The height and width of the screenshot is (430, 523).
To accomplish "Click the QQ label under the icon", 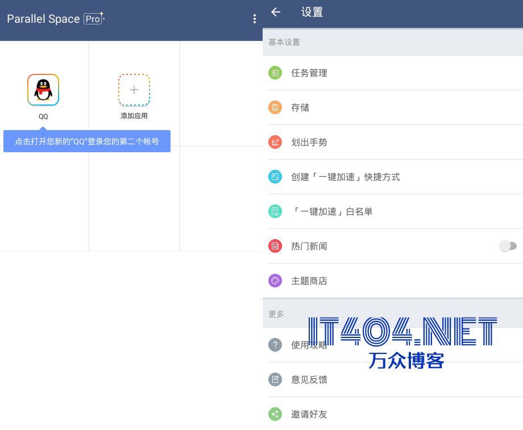I will point(43,116).
